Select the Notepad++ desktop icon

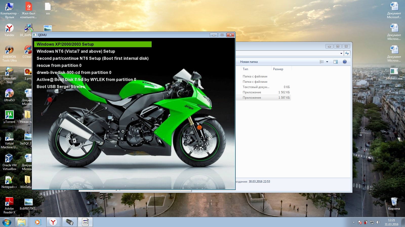coord(9,180)
